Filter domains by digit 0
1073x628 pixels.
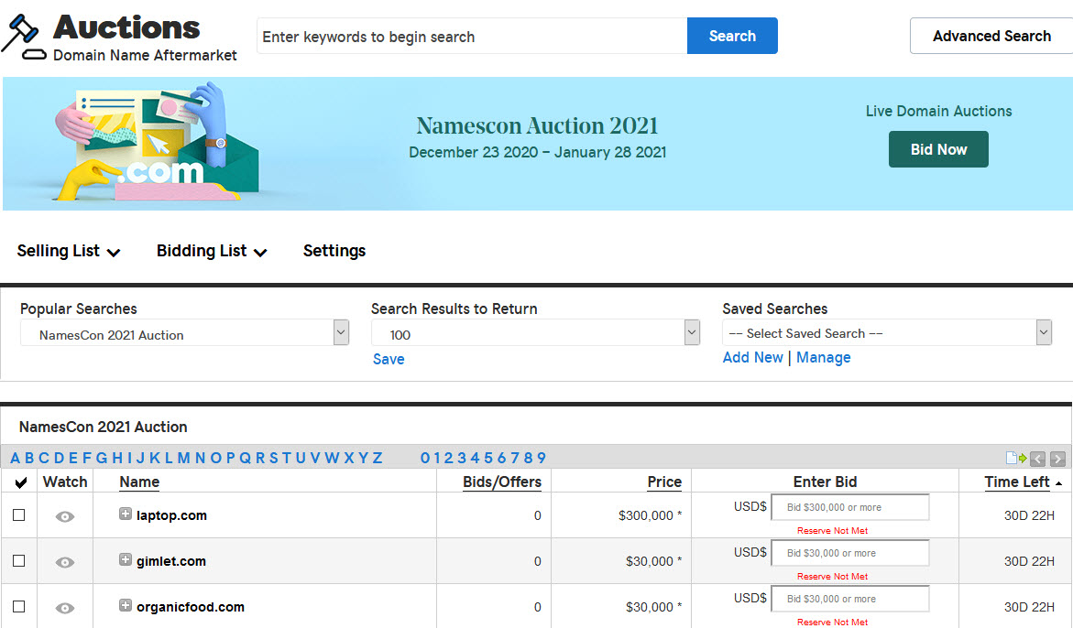pyautogui.click(x=425, y=458)
